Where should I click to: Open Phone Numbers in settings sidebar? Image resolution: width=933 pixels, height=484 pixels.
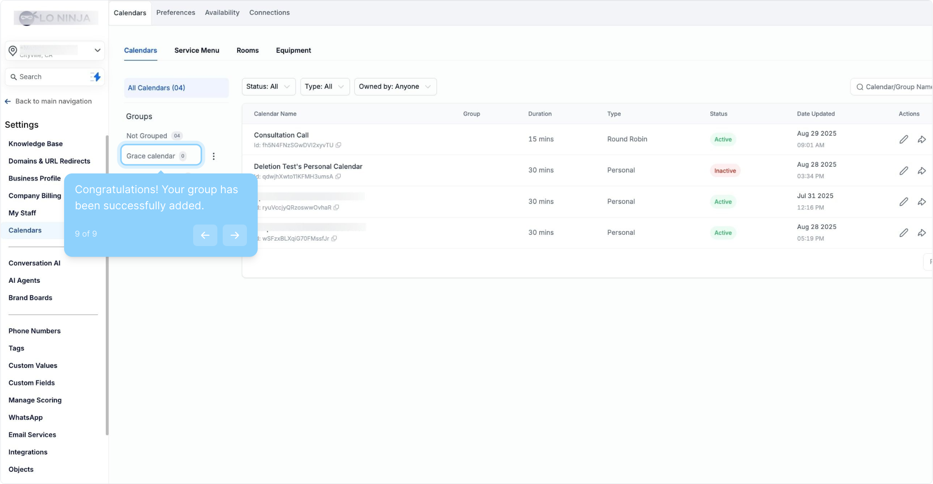click(x=35, y=331)
